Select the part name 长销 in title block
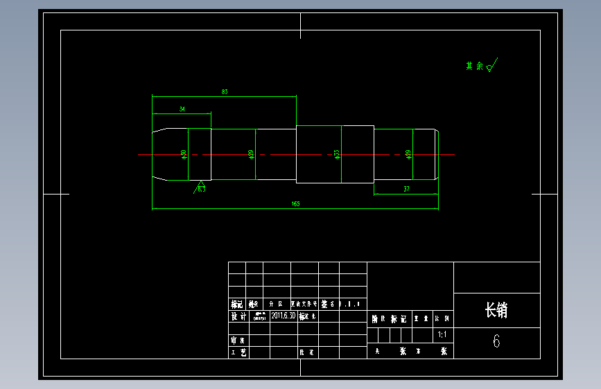This screenshot has width=601, height=389. click(x=496, y=310)
